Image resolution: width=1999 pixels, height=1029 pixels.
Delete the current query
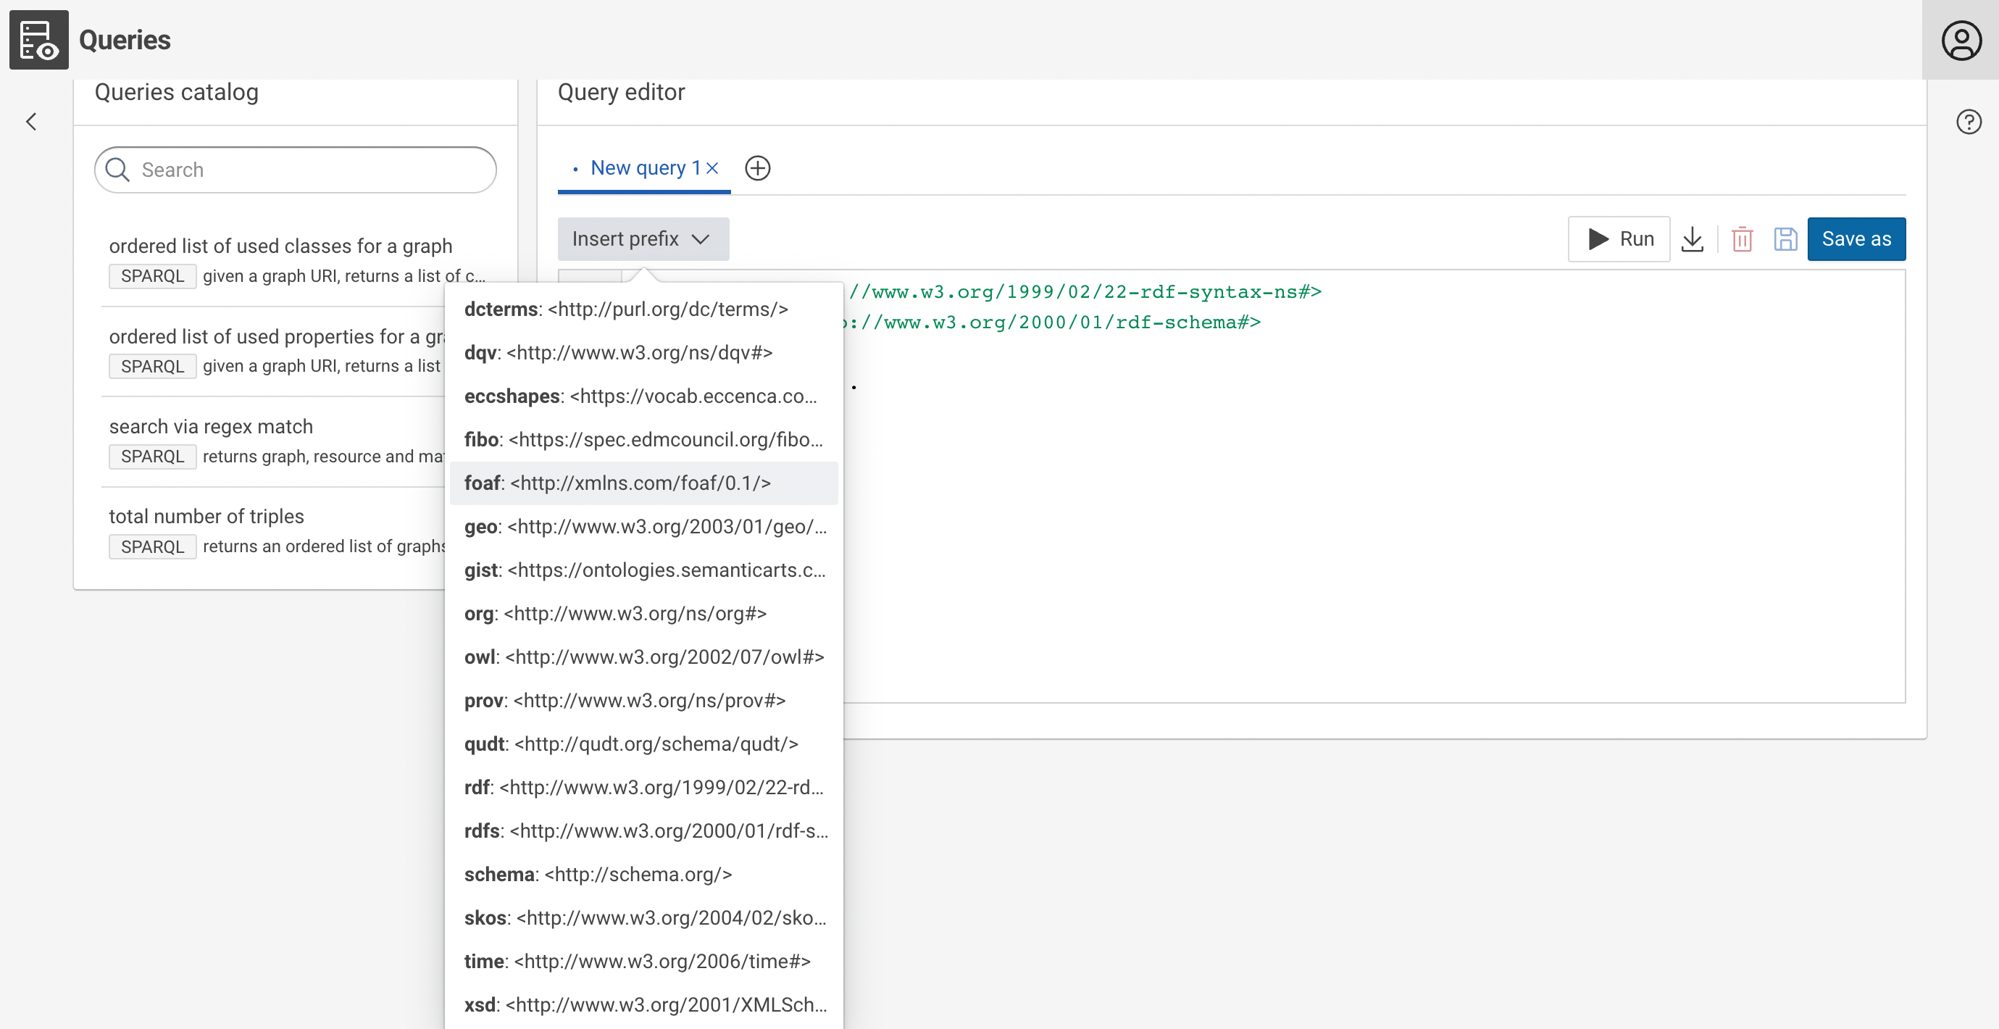coord(1742,239)
